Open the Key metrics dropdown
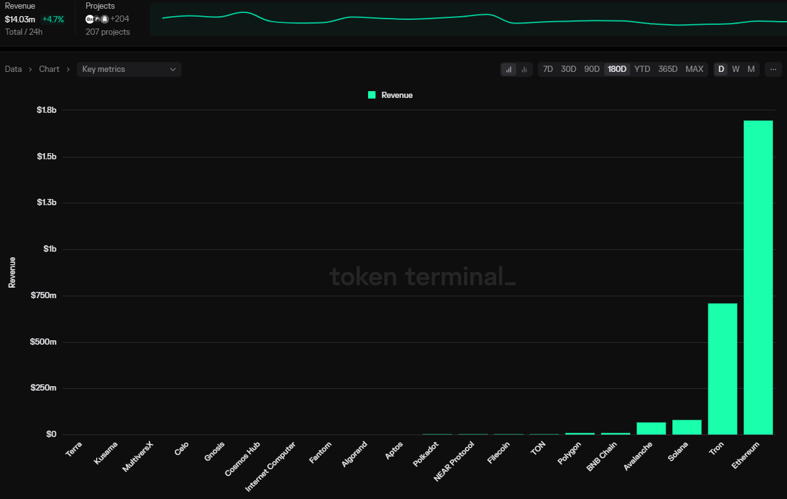The image size is (787, 499). (129, 69)
